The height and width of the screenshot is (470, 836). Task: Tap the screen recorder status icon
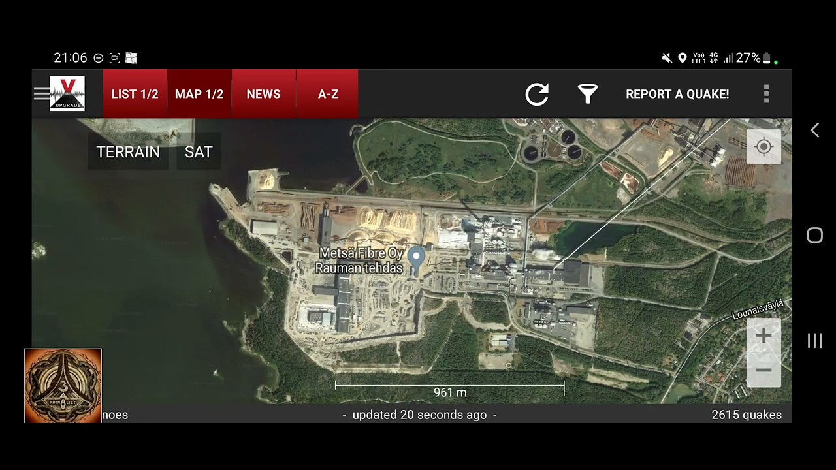point(115,58)
